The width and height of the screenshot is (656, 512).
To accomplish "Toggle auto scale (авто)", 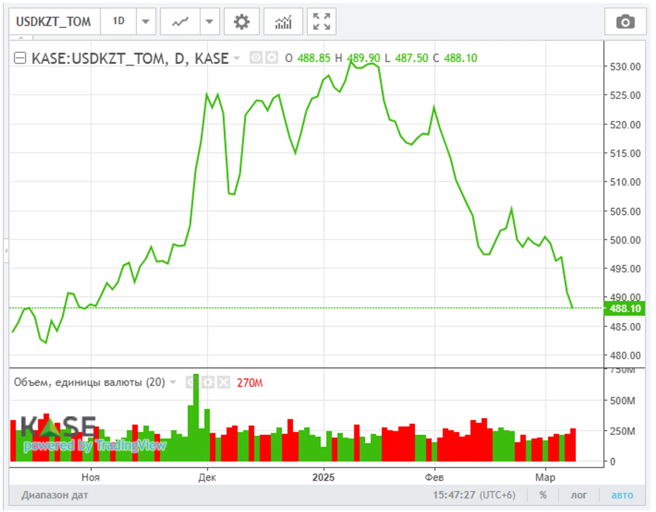I will [622, 495].
